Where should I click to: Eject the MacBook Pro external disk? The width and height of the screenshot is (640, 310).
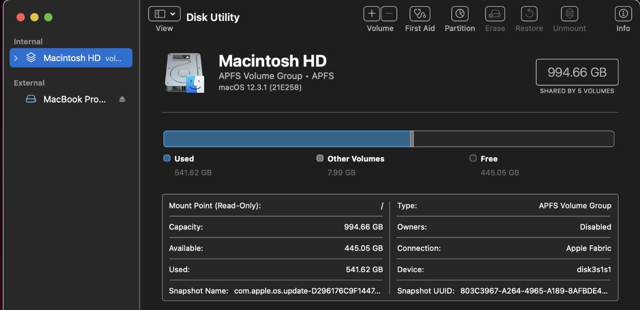pyautogui.click(x=122, y=99)
